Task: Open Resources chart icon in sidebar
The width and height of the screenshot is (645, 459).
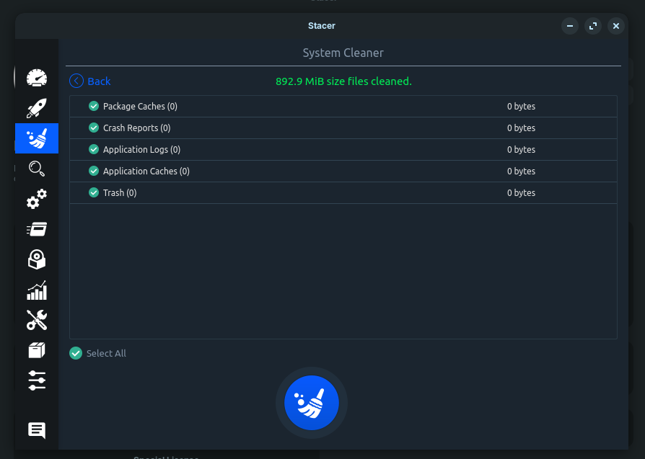Action: coord(37,290)
